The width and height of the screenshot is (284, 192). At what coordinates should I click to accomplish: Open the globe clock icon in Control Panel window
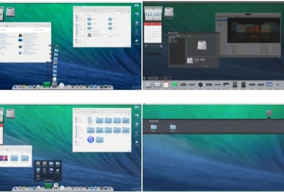[20, 46]
